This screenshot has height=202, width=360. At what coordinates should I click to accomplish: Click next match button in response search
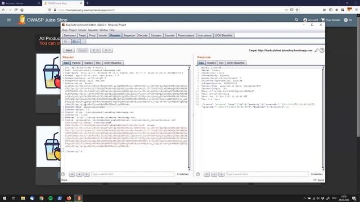[221, 175]
